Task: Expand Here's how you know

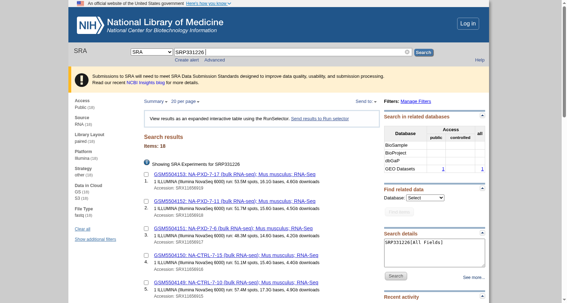Action: coord(208,4)
